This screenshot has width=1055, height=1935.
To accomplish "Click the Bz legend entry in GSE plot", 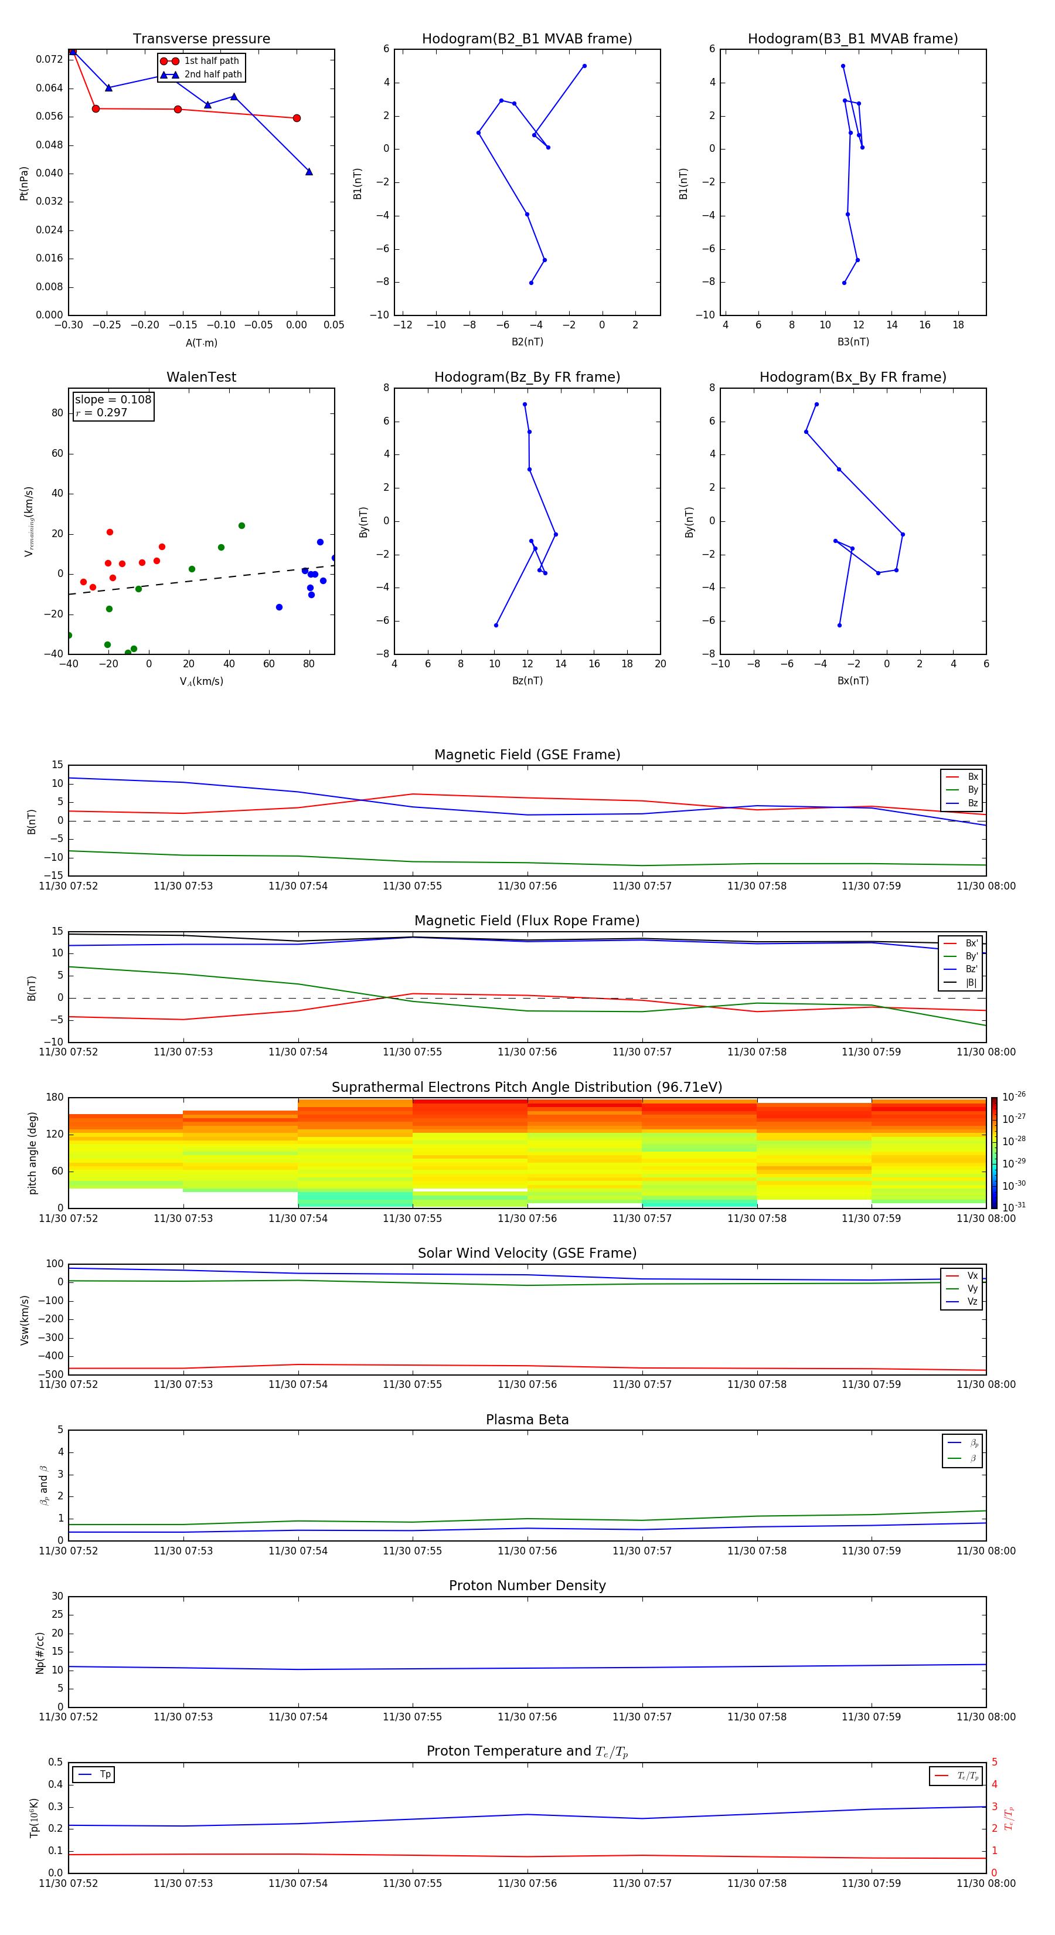I will click(x=962, y=803).
